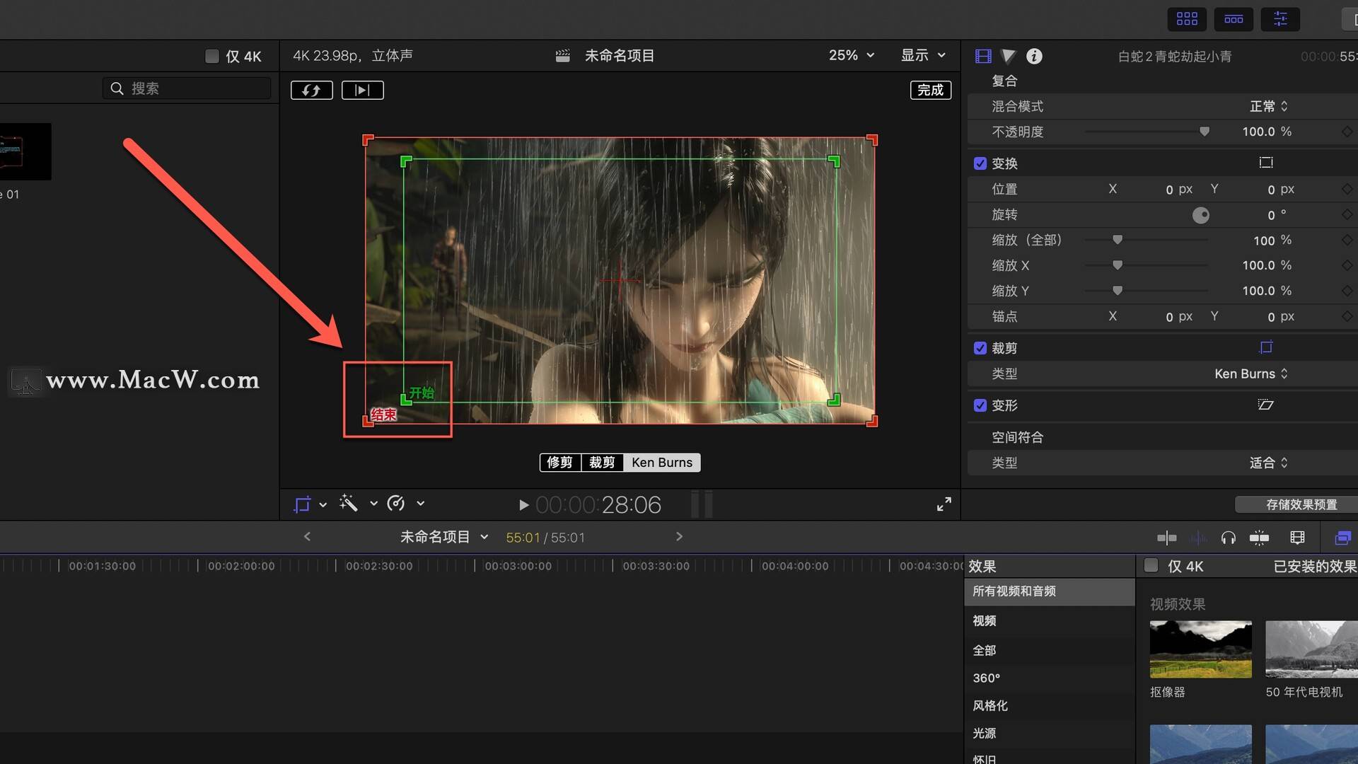Select 光源 effects category

click(985, 733)
